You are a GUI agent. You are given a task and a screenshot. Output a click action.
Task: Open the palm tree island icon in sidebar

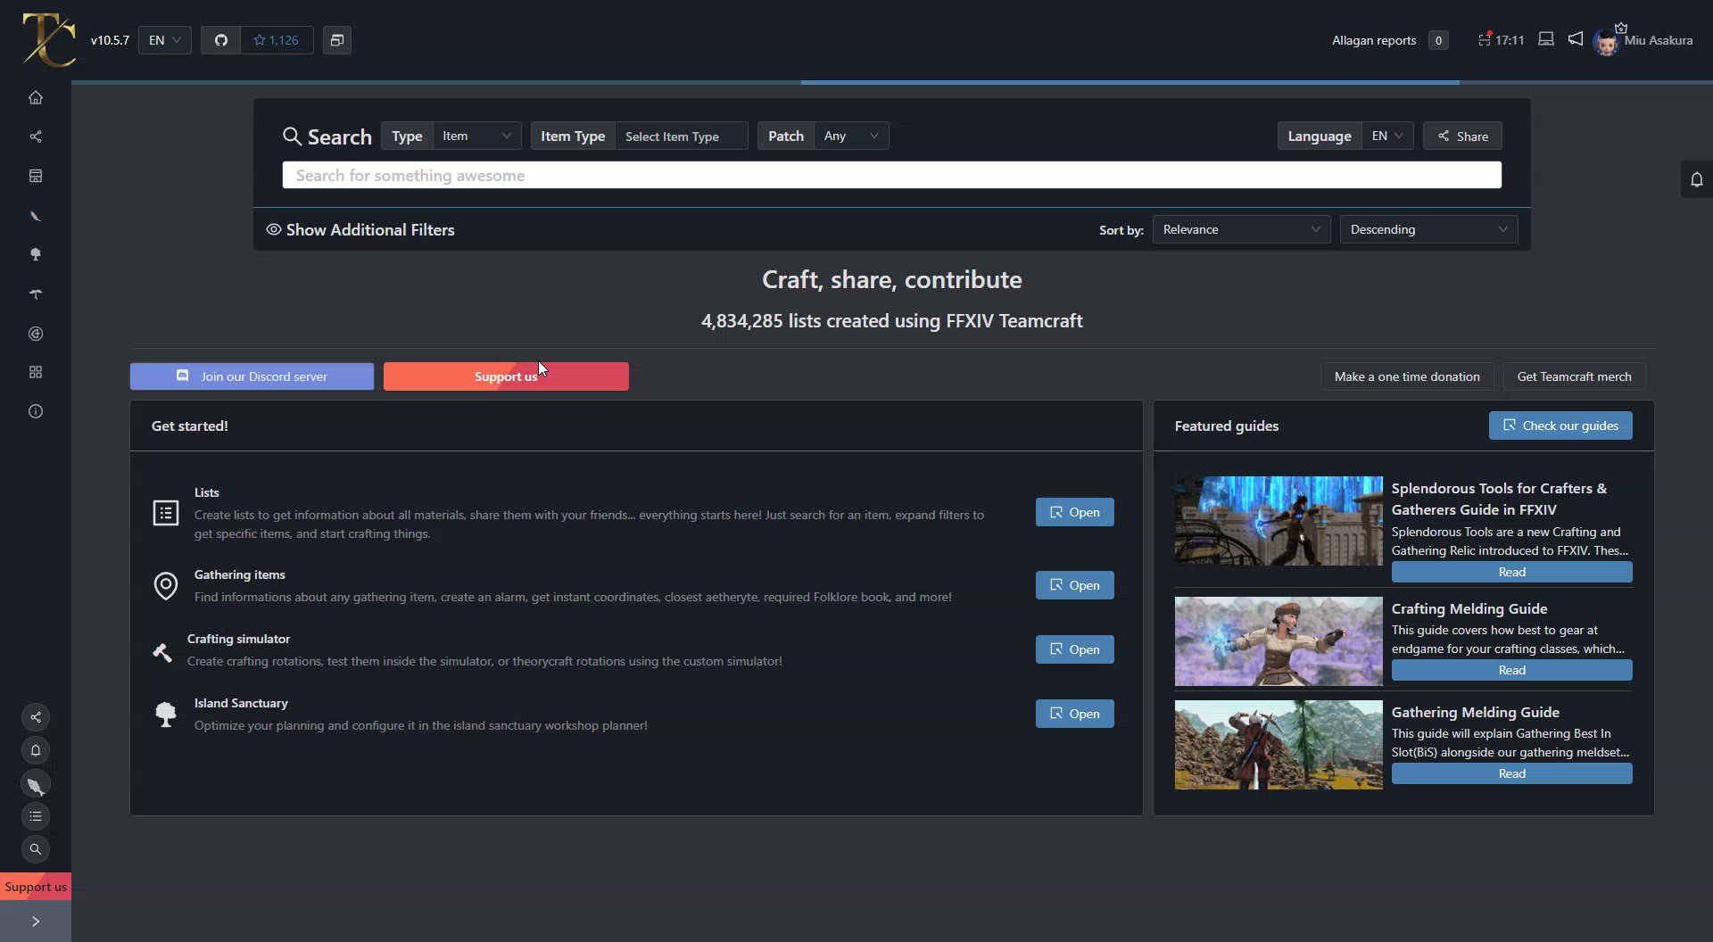coord(36,294)
